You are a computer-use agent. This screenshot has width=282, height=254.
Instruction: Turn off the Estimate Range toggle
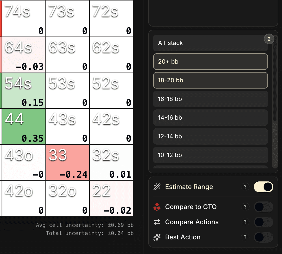pos(264,187)
